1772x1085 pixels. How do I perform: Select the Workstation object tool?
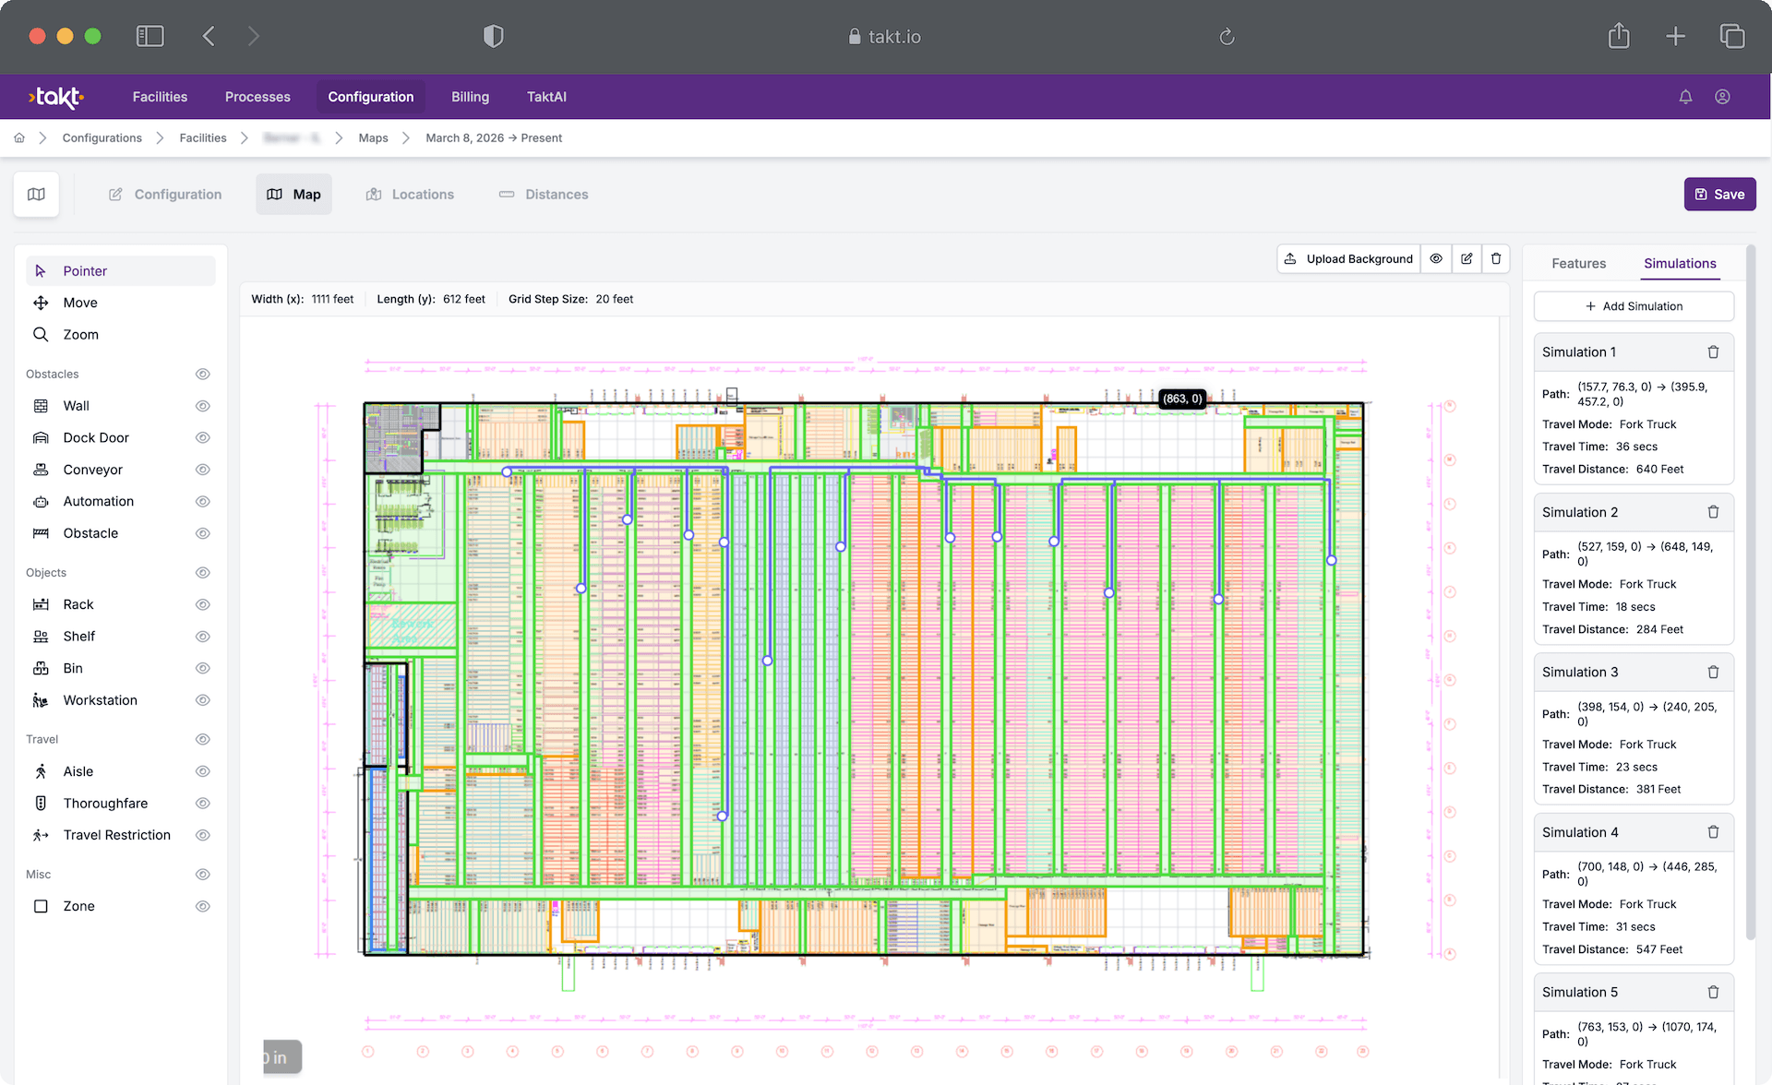[x=100, y=700]
